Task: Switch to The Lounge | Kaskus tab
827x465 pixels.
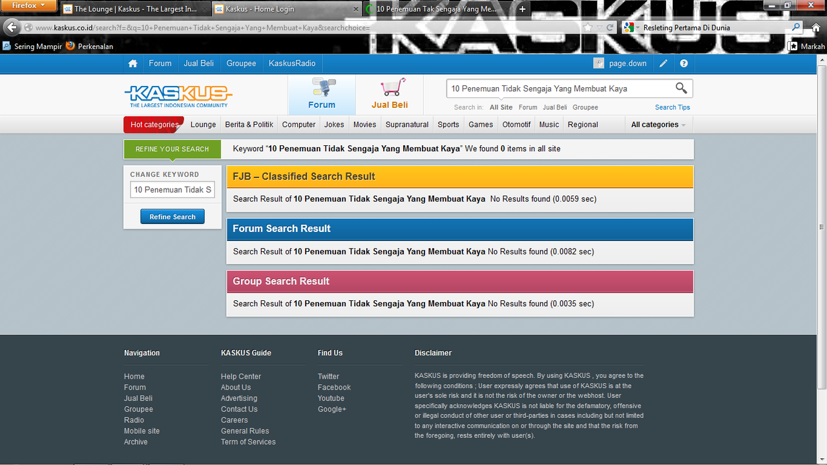Action: coord(135,9)
